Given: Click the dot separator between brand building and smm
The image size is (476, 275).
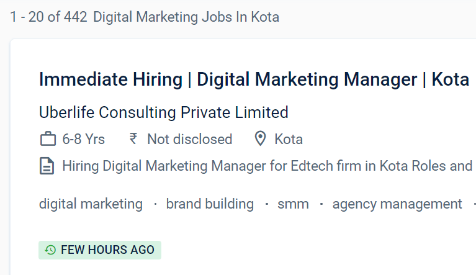Looking at the screenshot, I should pyautogui.click(x=266, y=204).
